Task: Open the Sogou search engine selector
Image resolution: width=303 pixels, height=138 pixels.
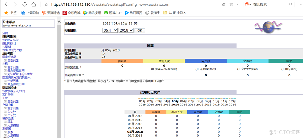Action: coord(248,4)
